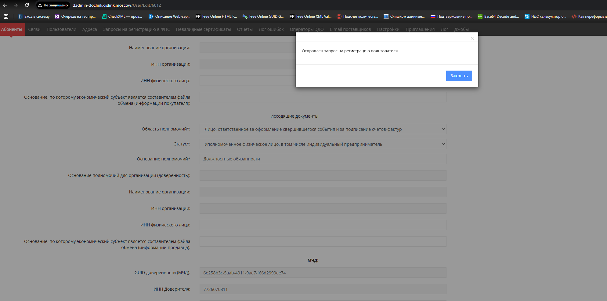
Task: Open 'Невалидные сертификаты' tab
Action: click(204, 29)
